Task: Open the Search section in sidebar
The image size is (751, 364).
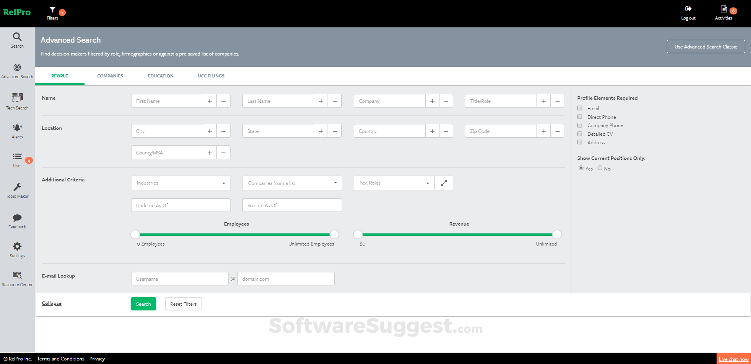Action: (17, 40)
